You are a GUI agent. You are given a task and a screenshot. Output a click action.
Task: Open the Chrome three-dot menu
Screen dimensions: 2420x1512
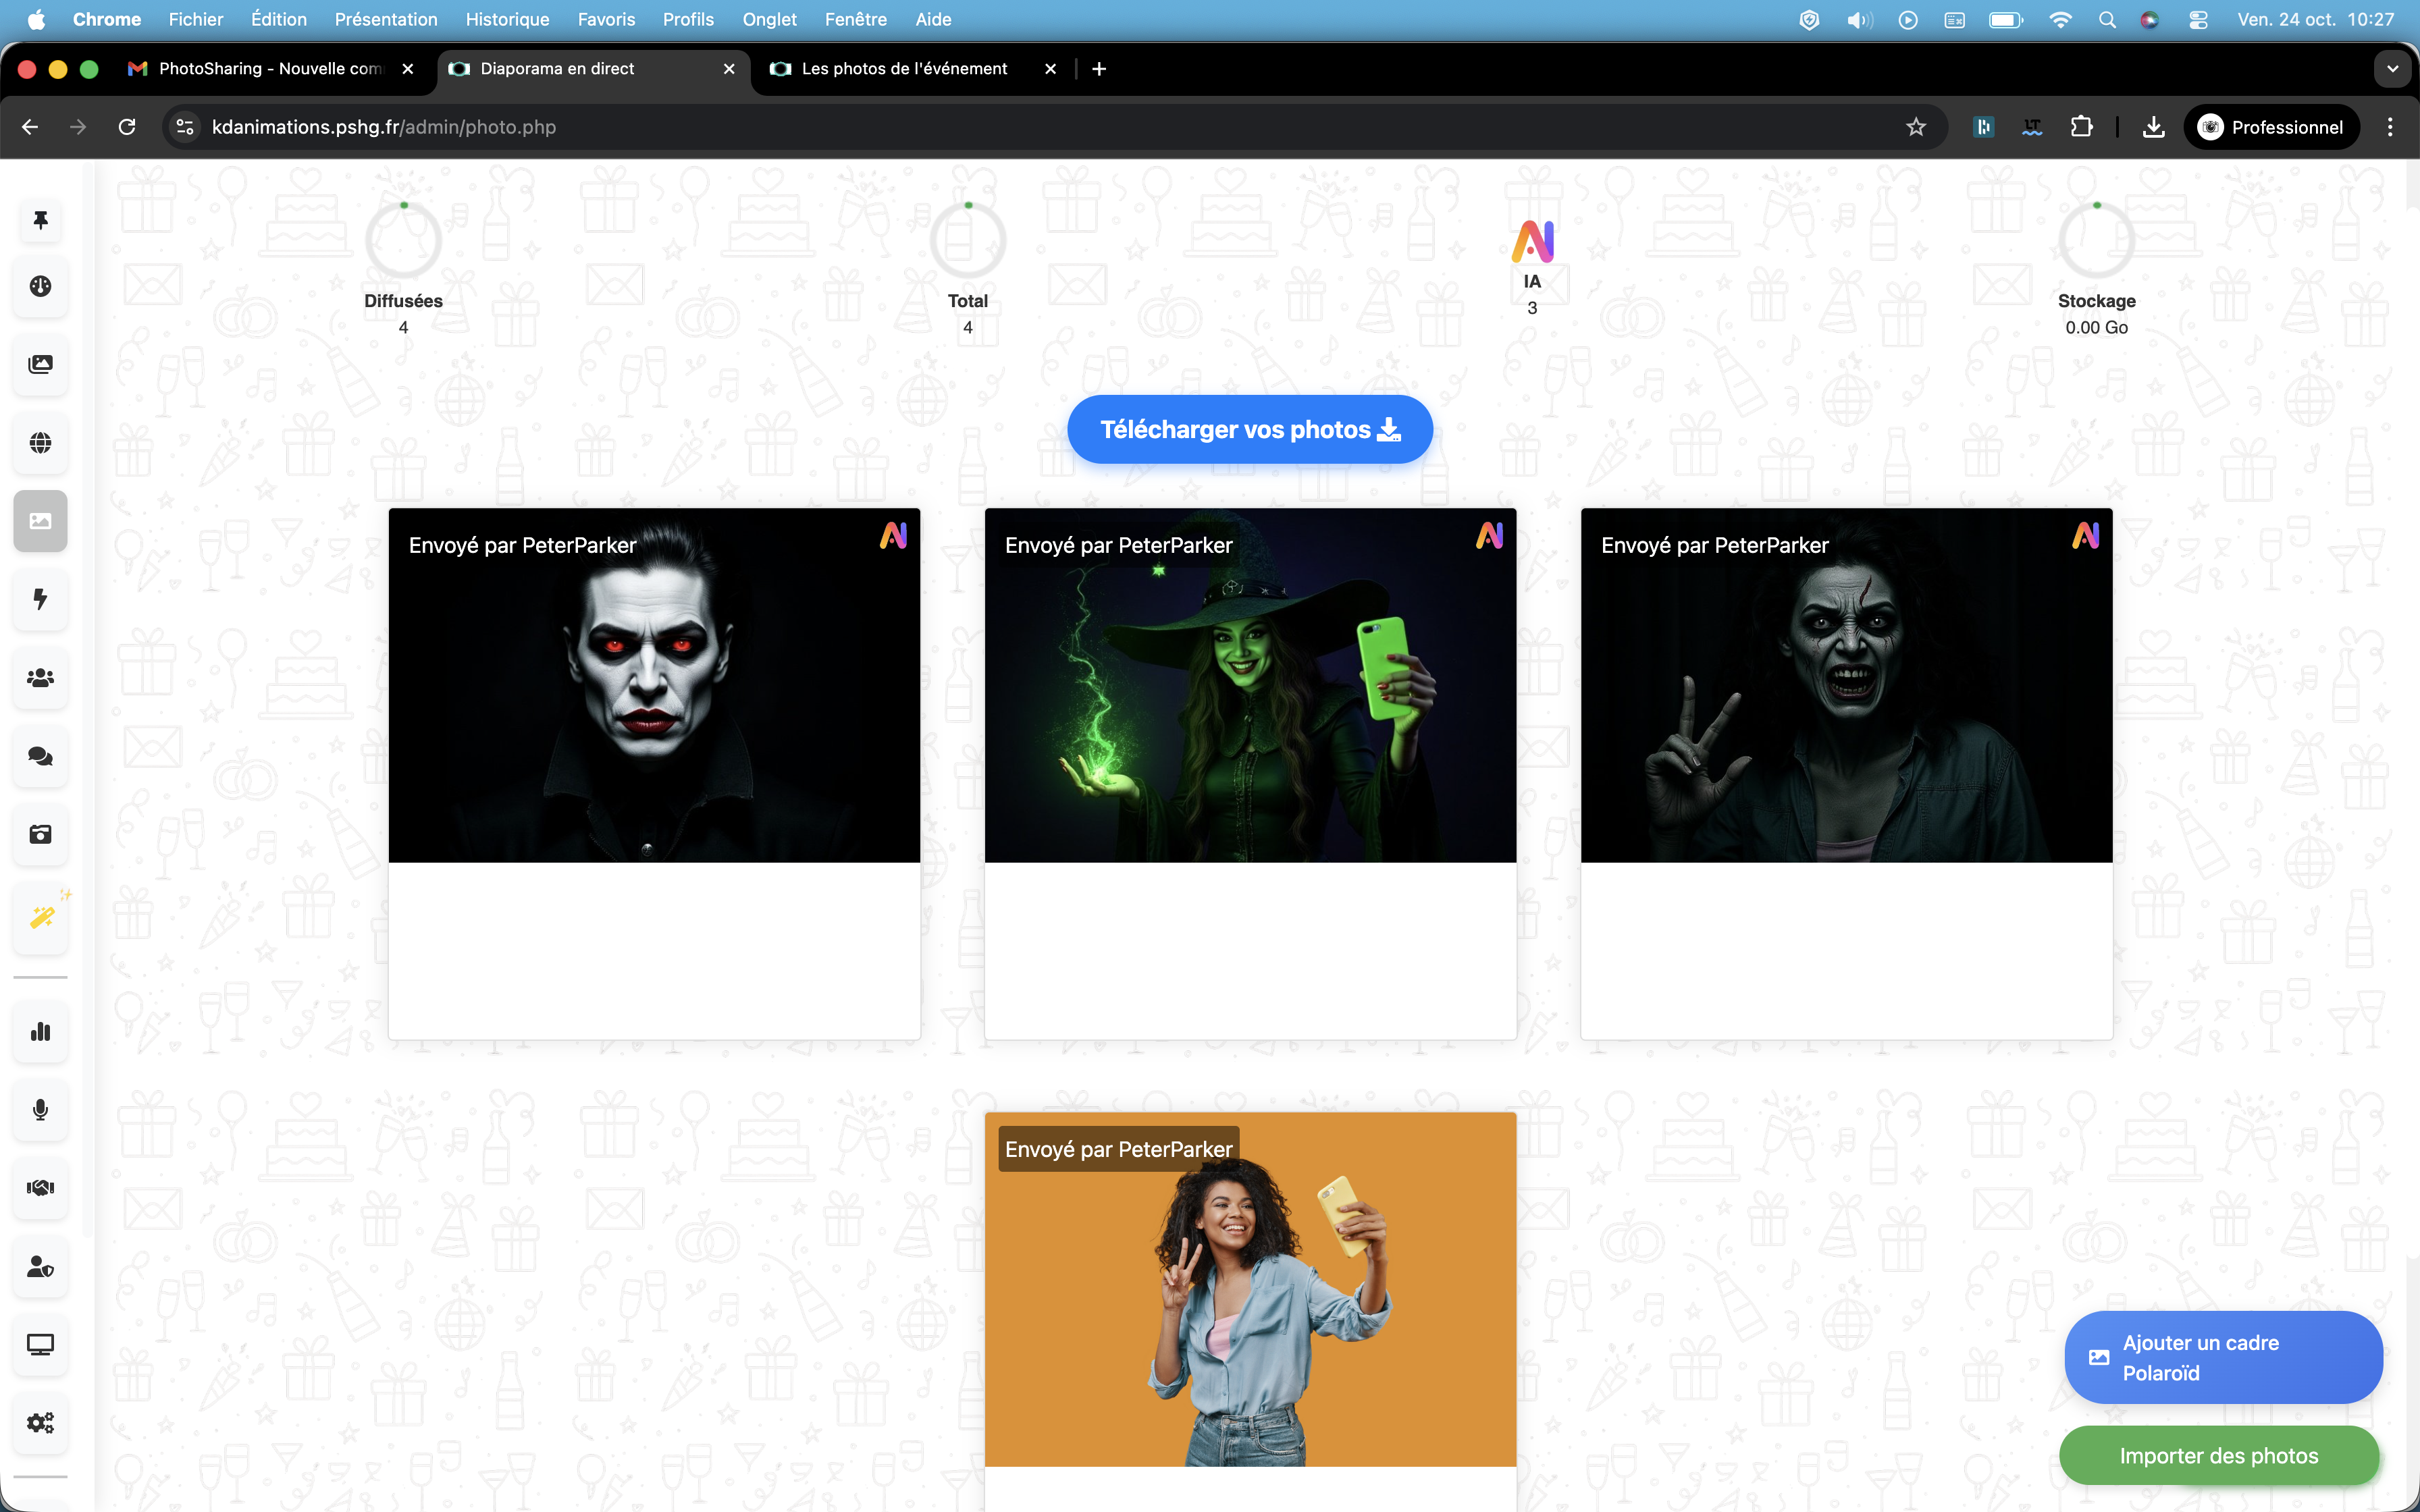[2390, 126]
